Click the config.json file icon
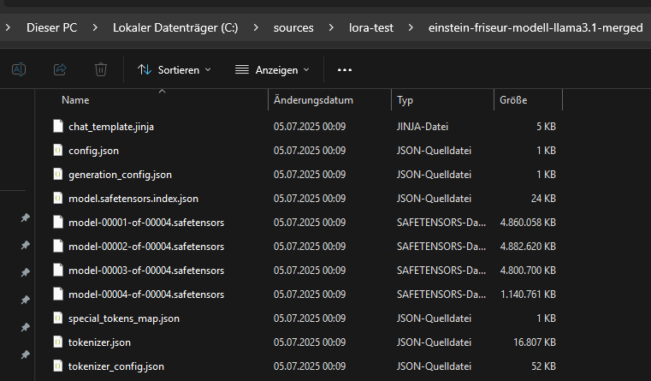The height and width of the screenshot is (381, 651). click(57, 150)
